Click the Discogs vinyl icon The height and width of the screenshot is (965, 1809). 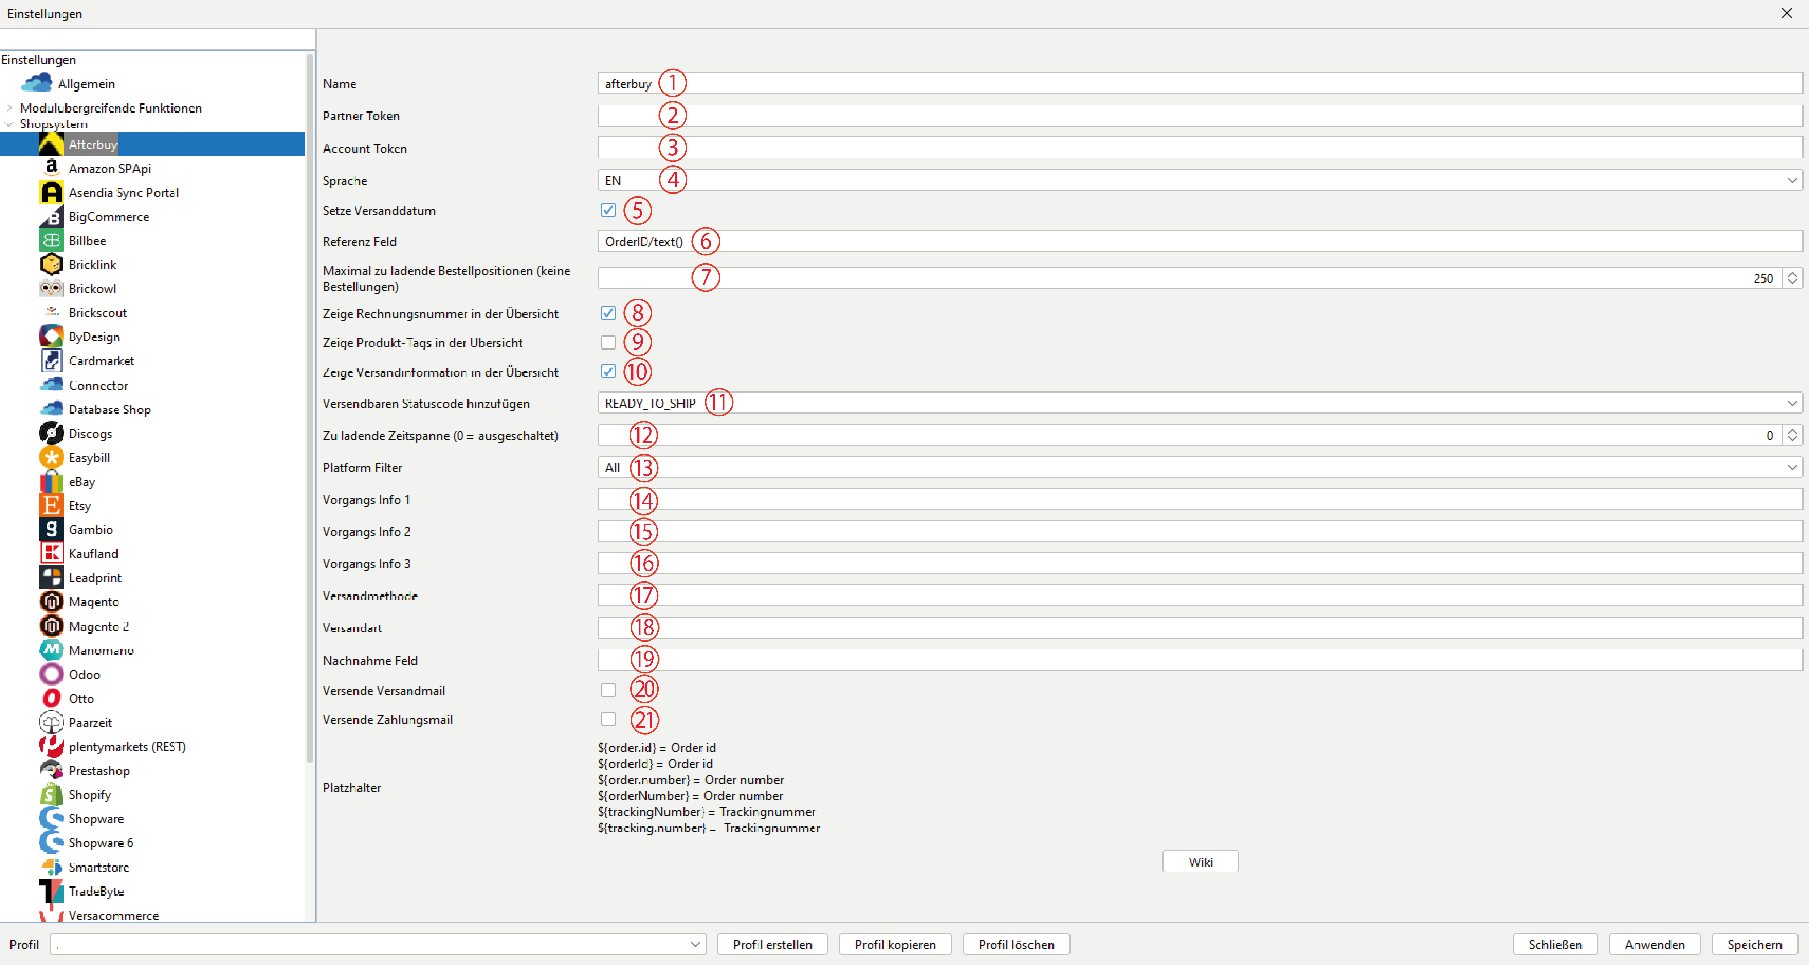point(51,433)
